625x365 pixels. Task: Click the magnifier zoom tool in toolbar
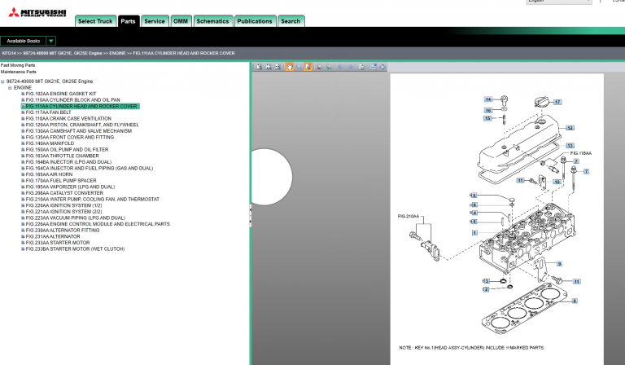(299, 67)
